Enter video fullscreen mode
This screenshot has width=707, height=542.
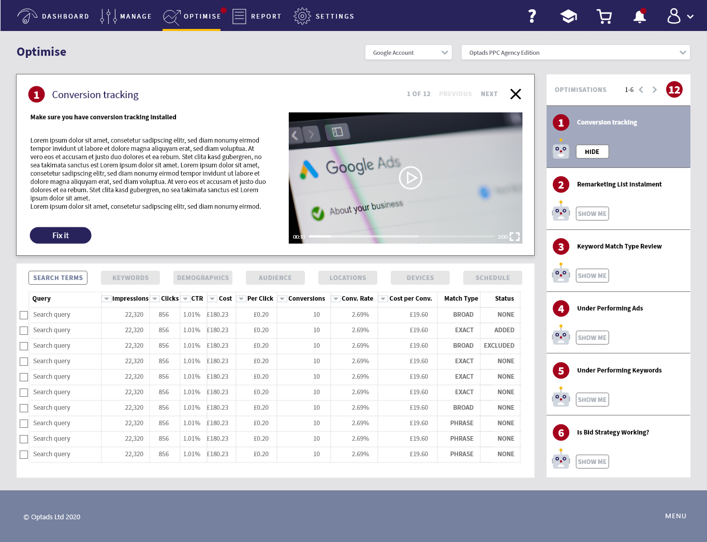[x=514, y=237]
